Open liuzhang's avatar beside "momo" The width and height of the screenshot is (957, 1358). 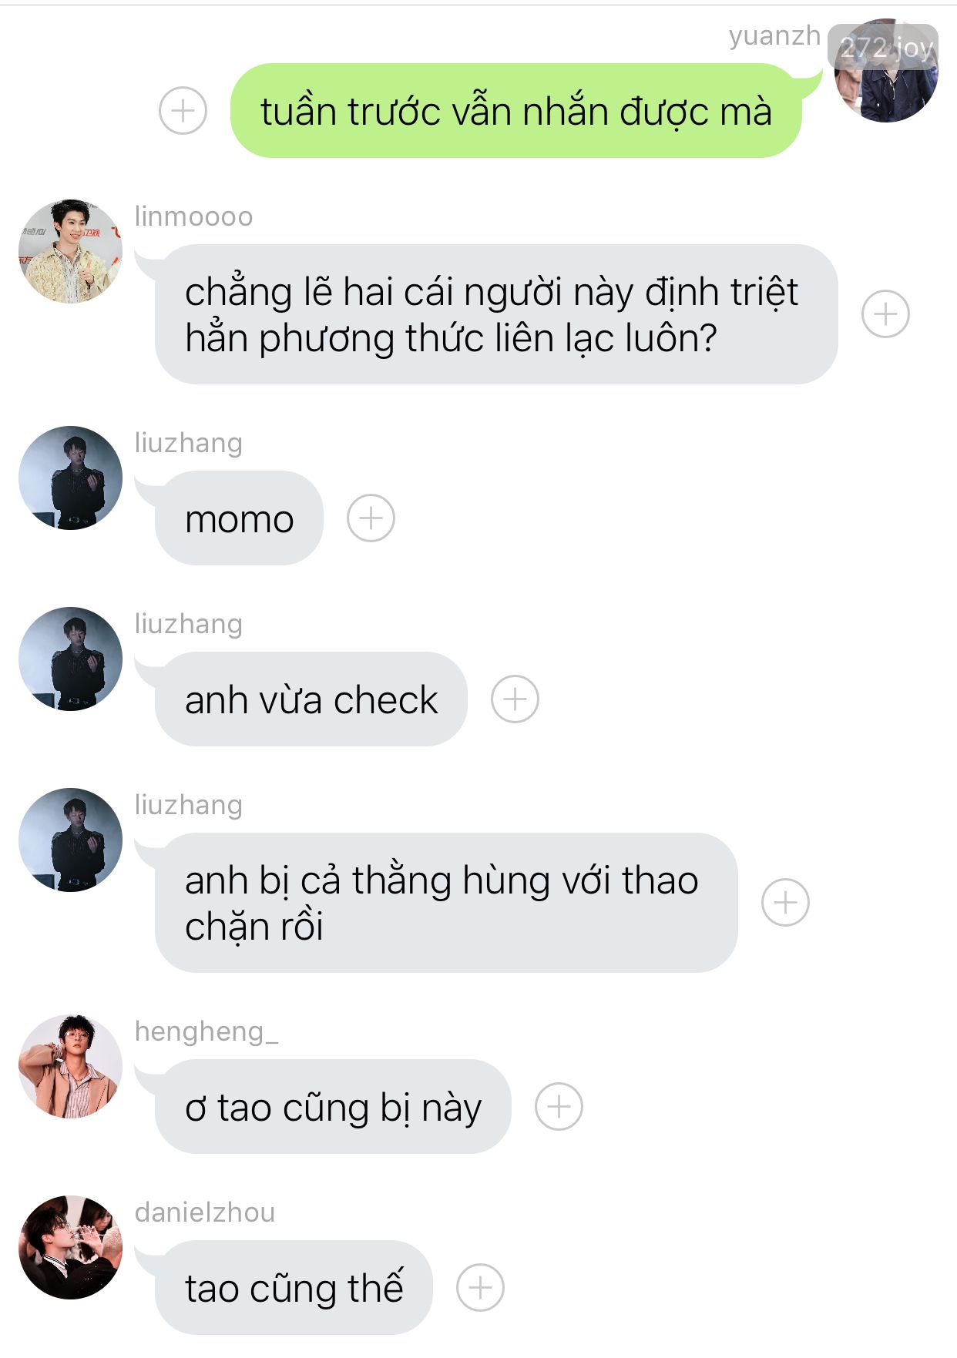click(x=70, y=478)
